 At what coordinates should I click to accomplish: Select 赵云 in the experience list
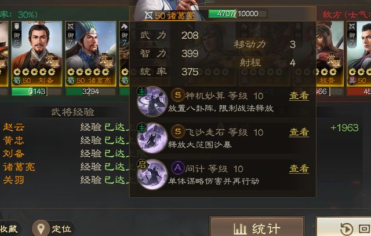pyautogui.click(x=13, y=127)
